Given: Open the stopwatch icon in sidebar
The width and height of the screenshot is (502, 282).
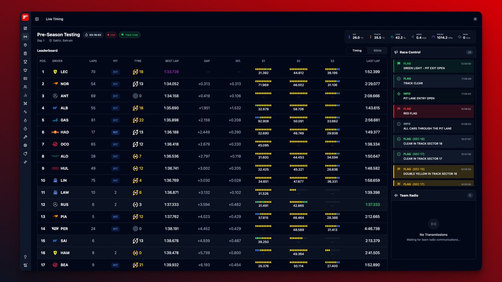Looking at the screenshot, I should (x=26, y=129).
